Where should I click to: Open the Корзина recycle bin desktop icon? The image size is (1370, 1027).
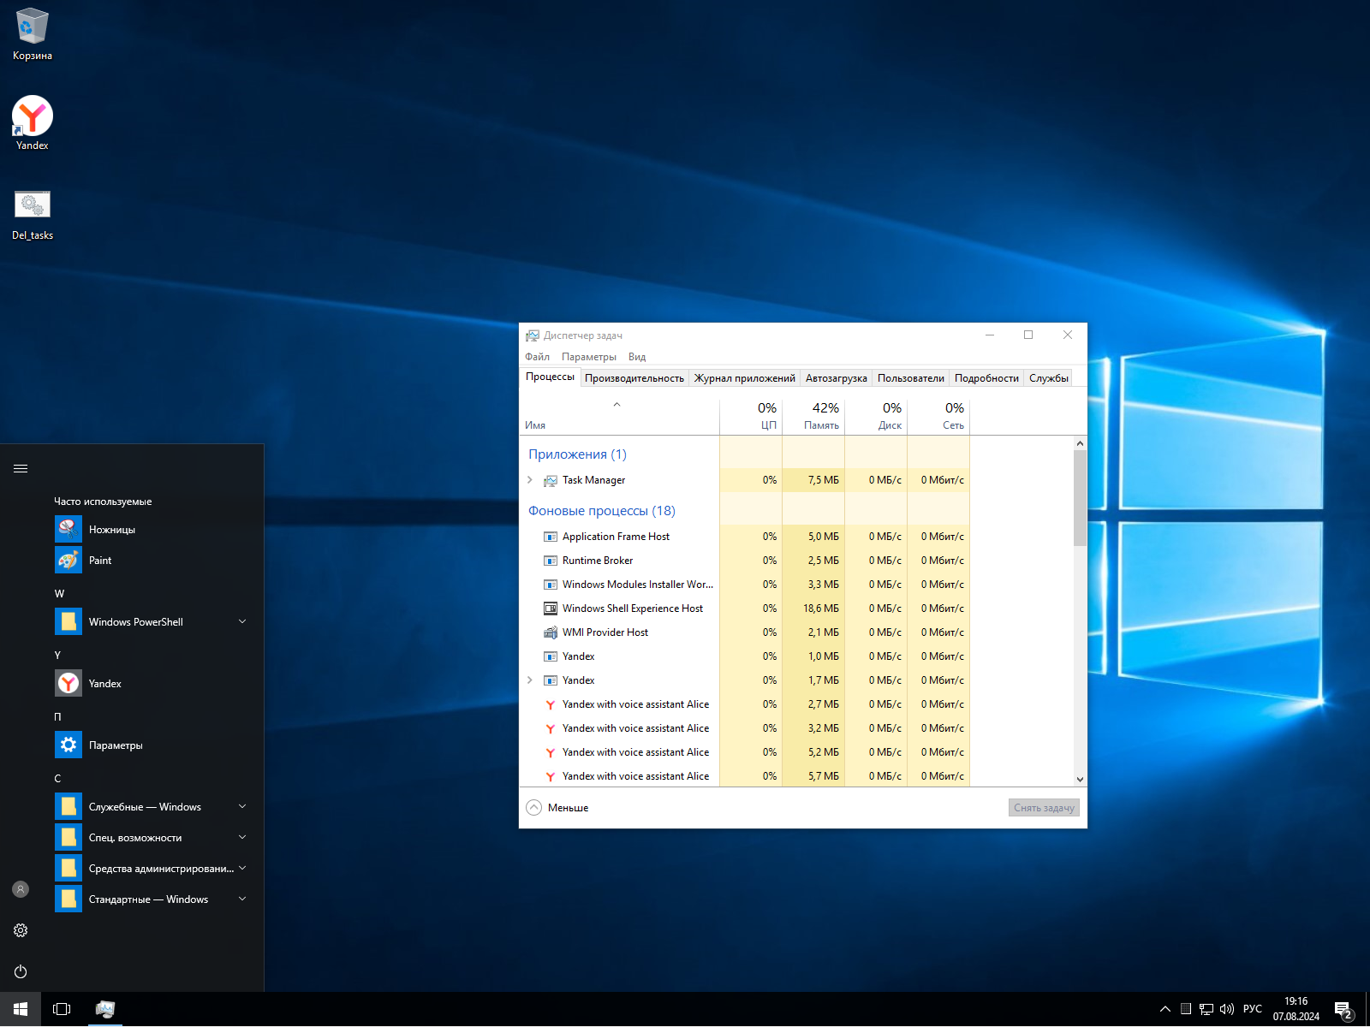click(x=33, y=34)
